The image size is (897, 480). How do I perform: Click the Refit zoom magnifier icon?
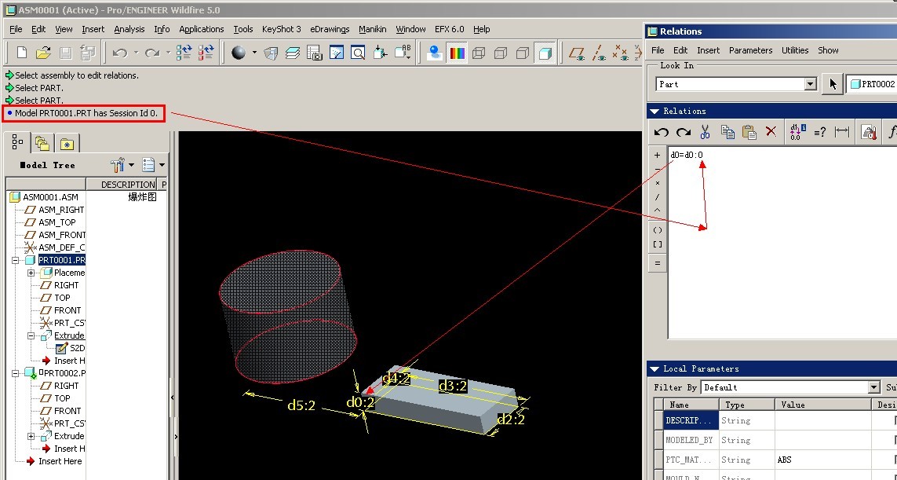pos(358,53)
